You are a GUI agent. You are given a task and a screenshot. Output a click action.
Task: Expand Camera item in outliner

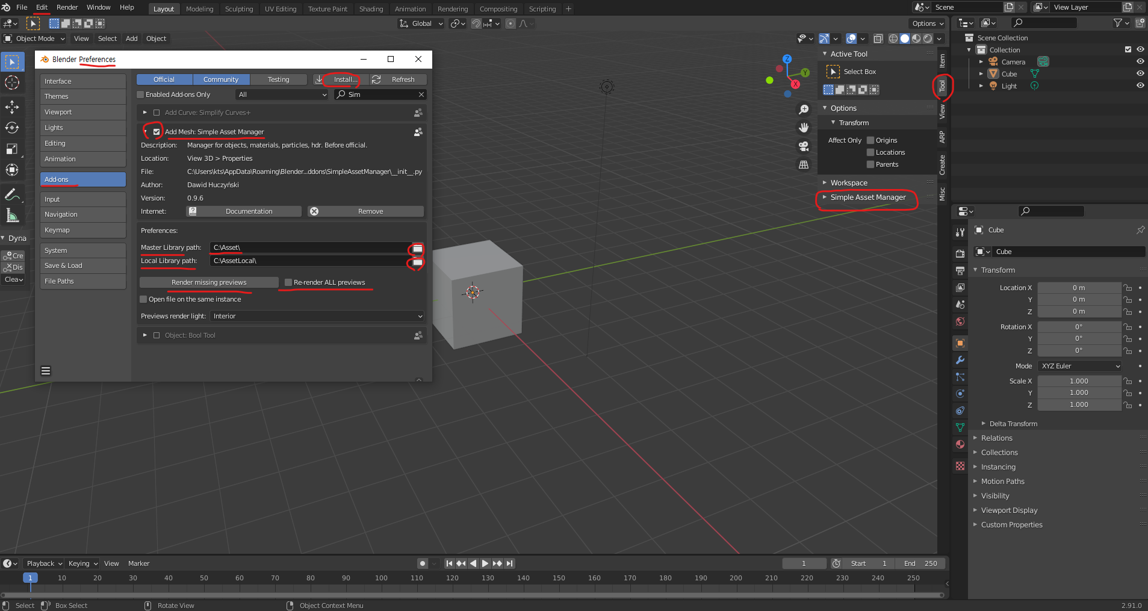[x=981, y=62]
